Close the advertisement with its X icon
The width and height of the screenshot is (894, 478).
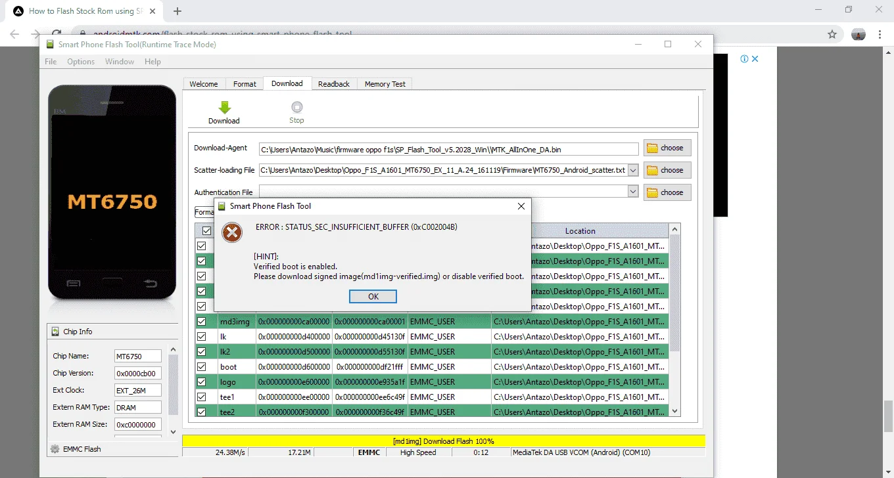point(755,58)
